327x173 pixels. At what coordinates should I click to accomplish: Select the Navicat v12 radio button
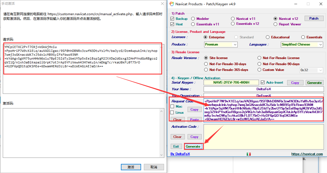[276, 19]
